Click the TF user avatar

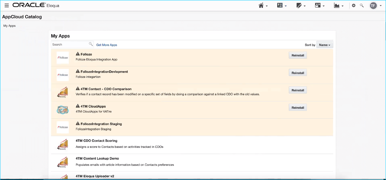[373, 6]
